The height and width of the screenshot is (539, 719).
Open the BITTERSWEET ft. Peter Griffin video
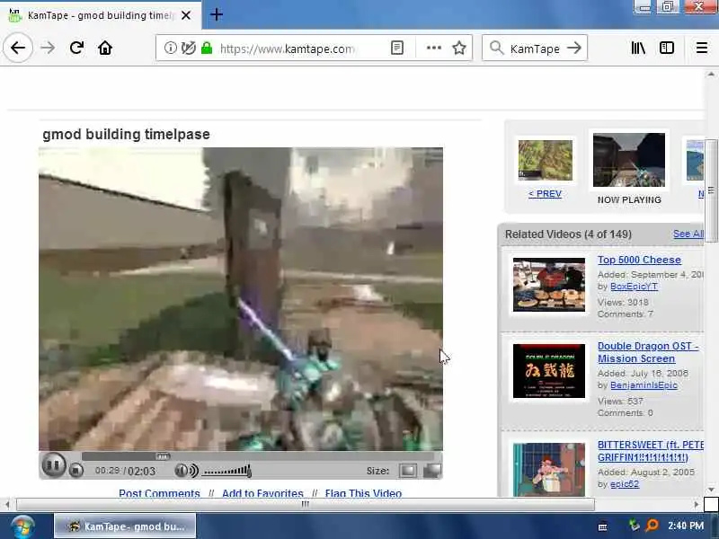650,451
